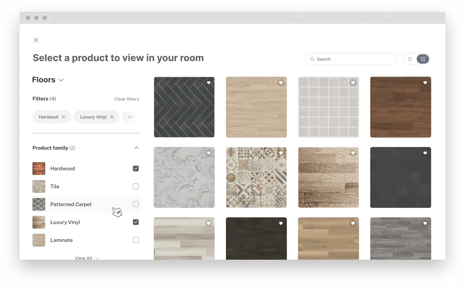Focus the Search input field

pos(351,59)
